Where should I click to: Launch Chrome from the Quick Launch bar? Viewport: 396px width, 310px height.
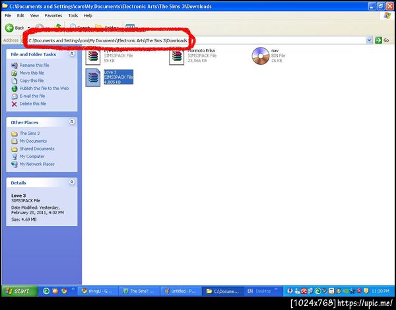tap(64, 291)
